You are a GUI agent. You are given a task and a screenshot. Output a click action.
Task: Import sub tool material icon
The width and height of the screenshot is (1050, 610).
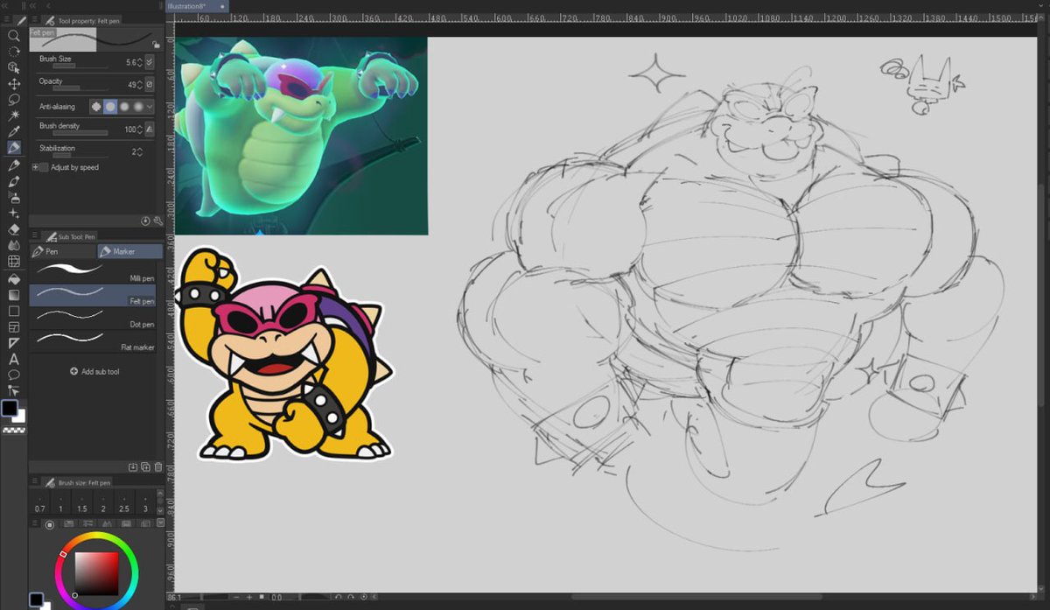click(x=132, y=467)
